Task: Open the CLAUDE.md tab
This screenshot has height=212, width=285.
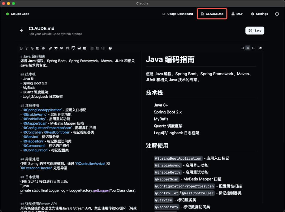Action: coord(212,14)
